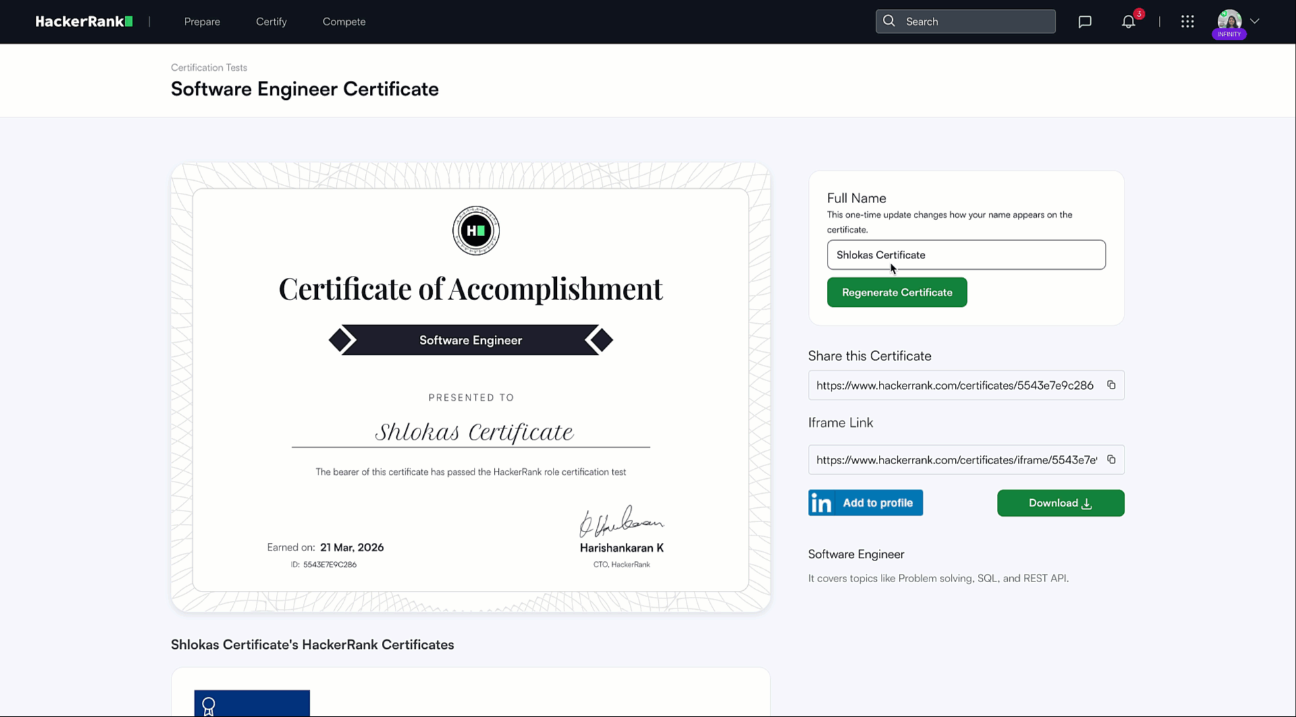Click the certificate preview image
Viewport: 1296px width, 717px height.
tap(470, 387)
